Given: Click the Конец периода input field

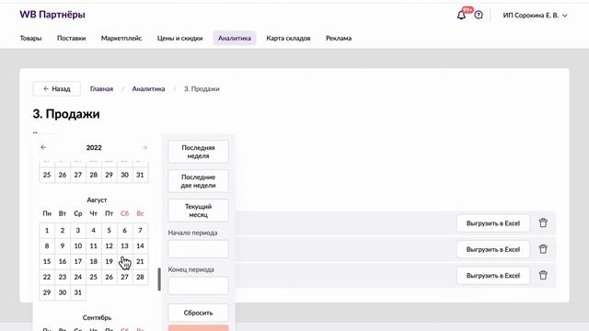Looking at the screenshot, I should tap(199, 286).
